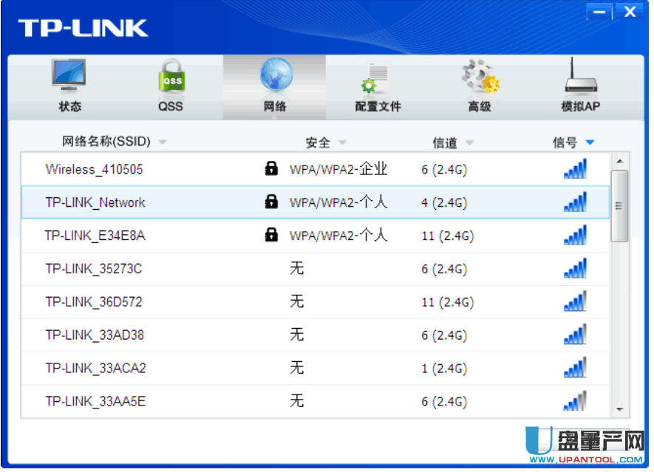
Task: Click channel 4 (2.4G) of TP-LINK_Network
Action: pyautogui.click(x=444, y=202)
